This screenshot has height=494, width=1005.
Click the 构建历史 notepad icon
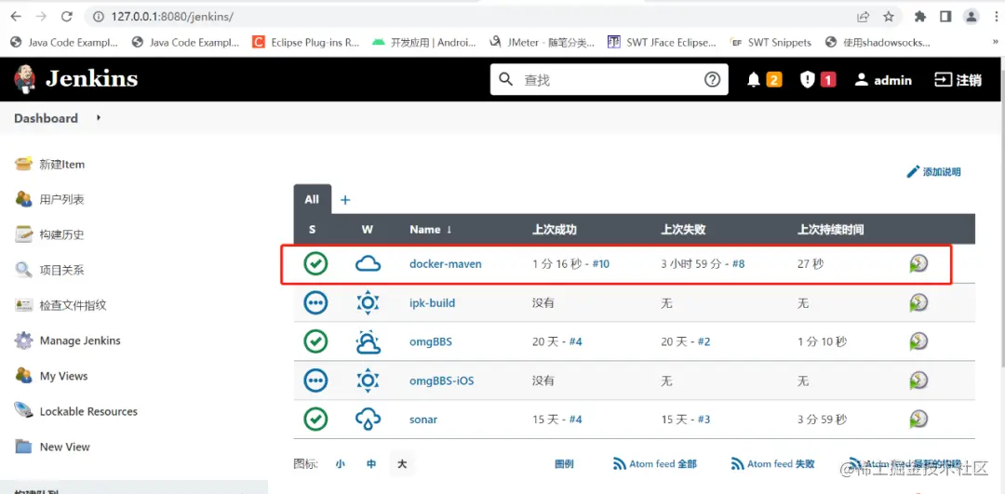pyautogui.click(x=23, y=234)
